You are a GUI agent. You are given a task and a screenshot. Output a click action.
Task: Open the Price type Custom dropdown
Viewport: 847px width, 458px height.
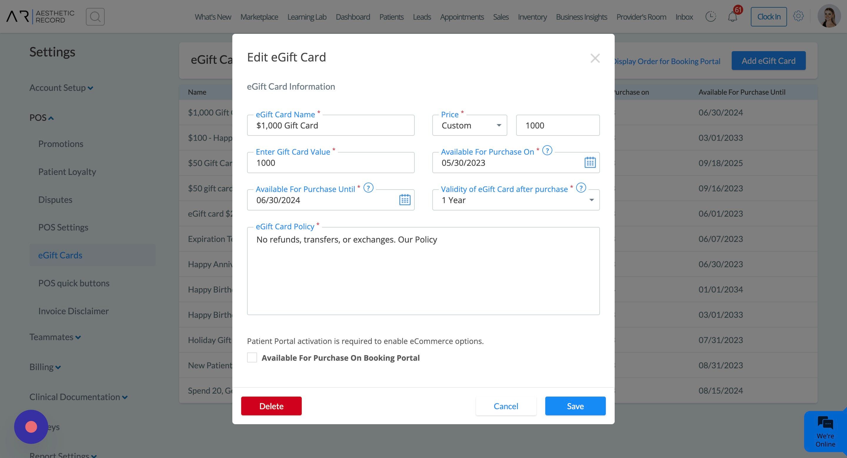point(470,125)
